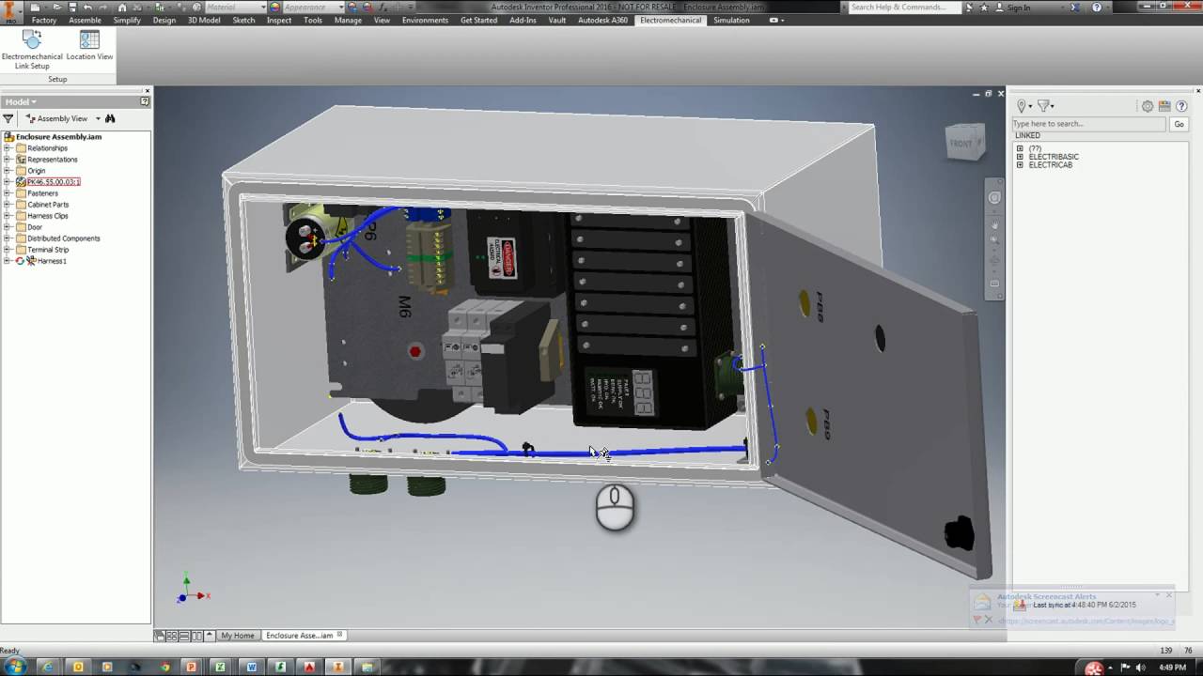Expand the Relationships folder node
1203x676 pixels.
pyautogui.click(x=8, y=148)
